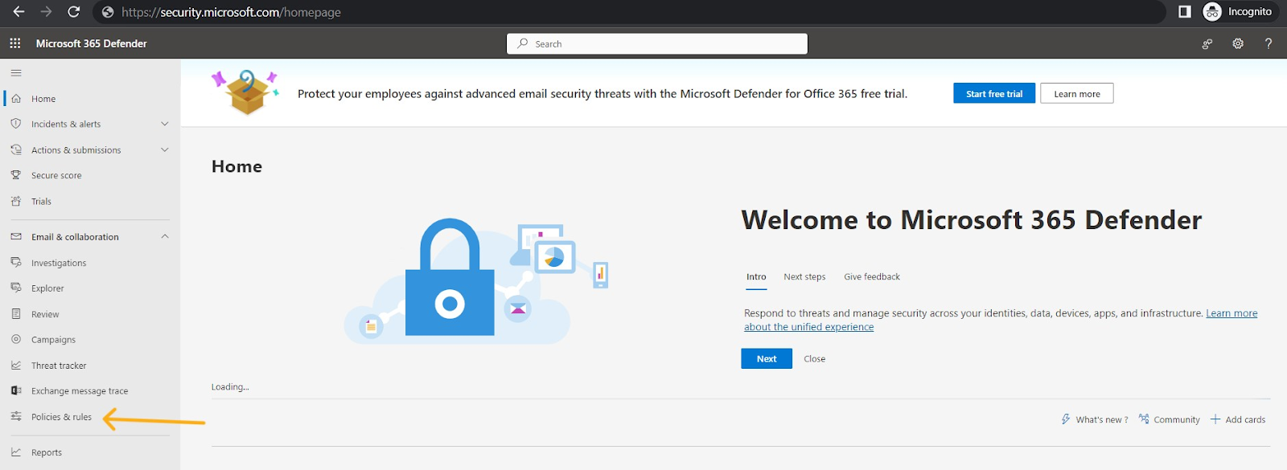This screenshot has height=470, width=1287.
Task: Click the Threat tracker chart icon
Action: (x=16, y=366)
